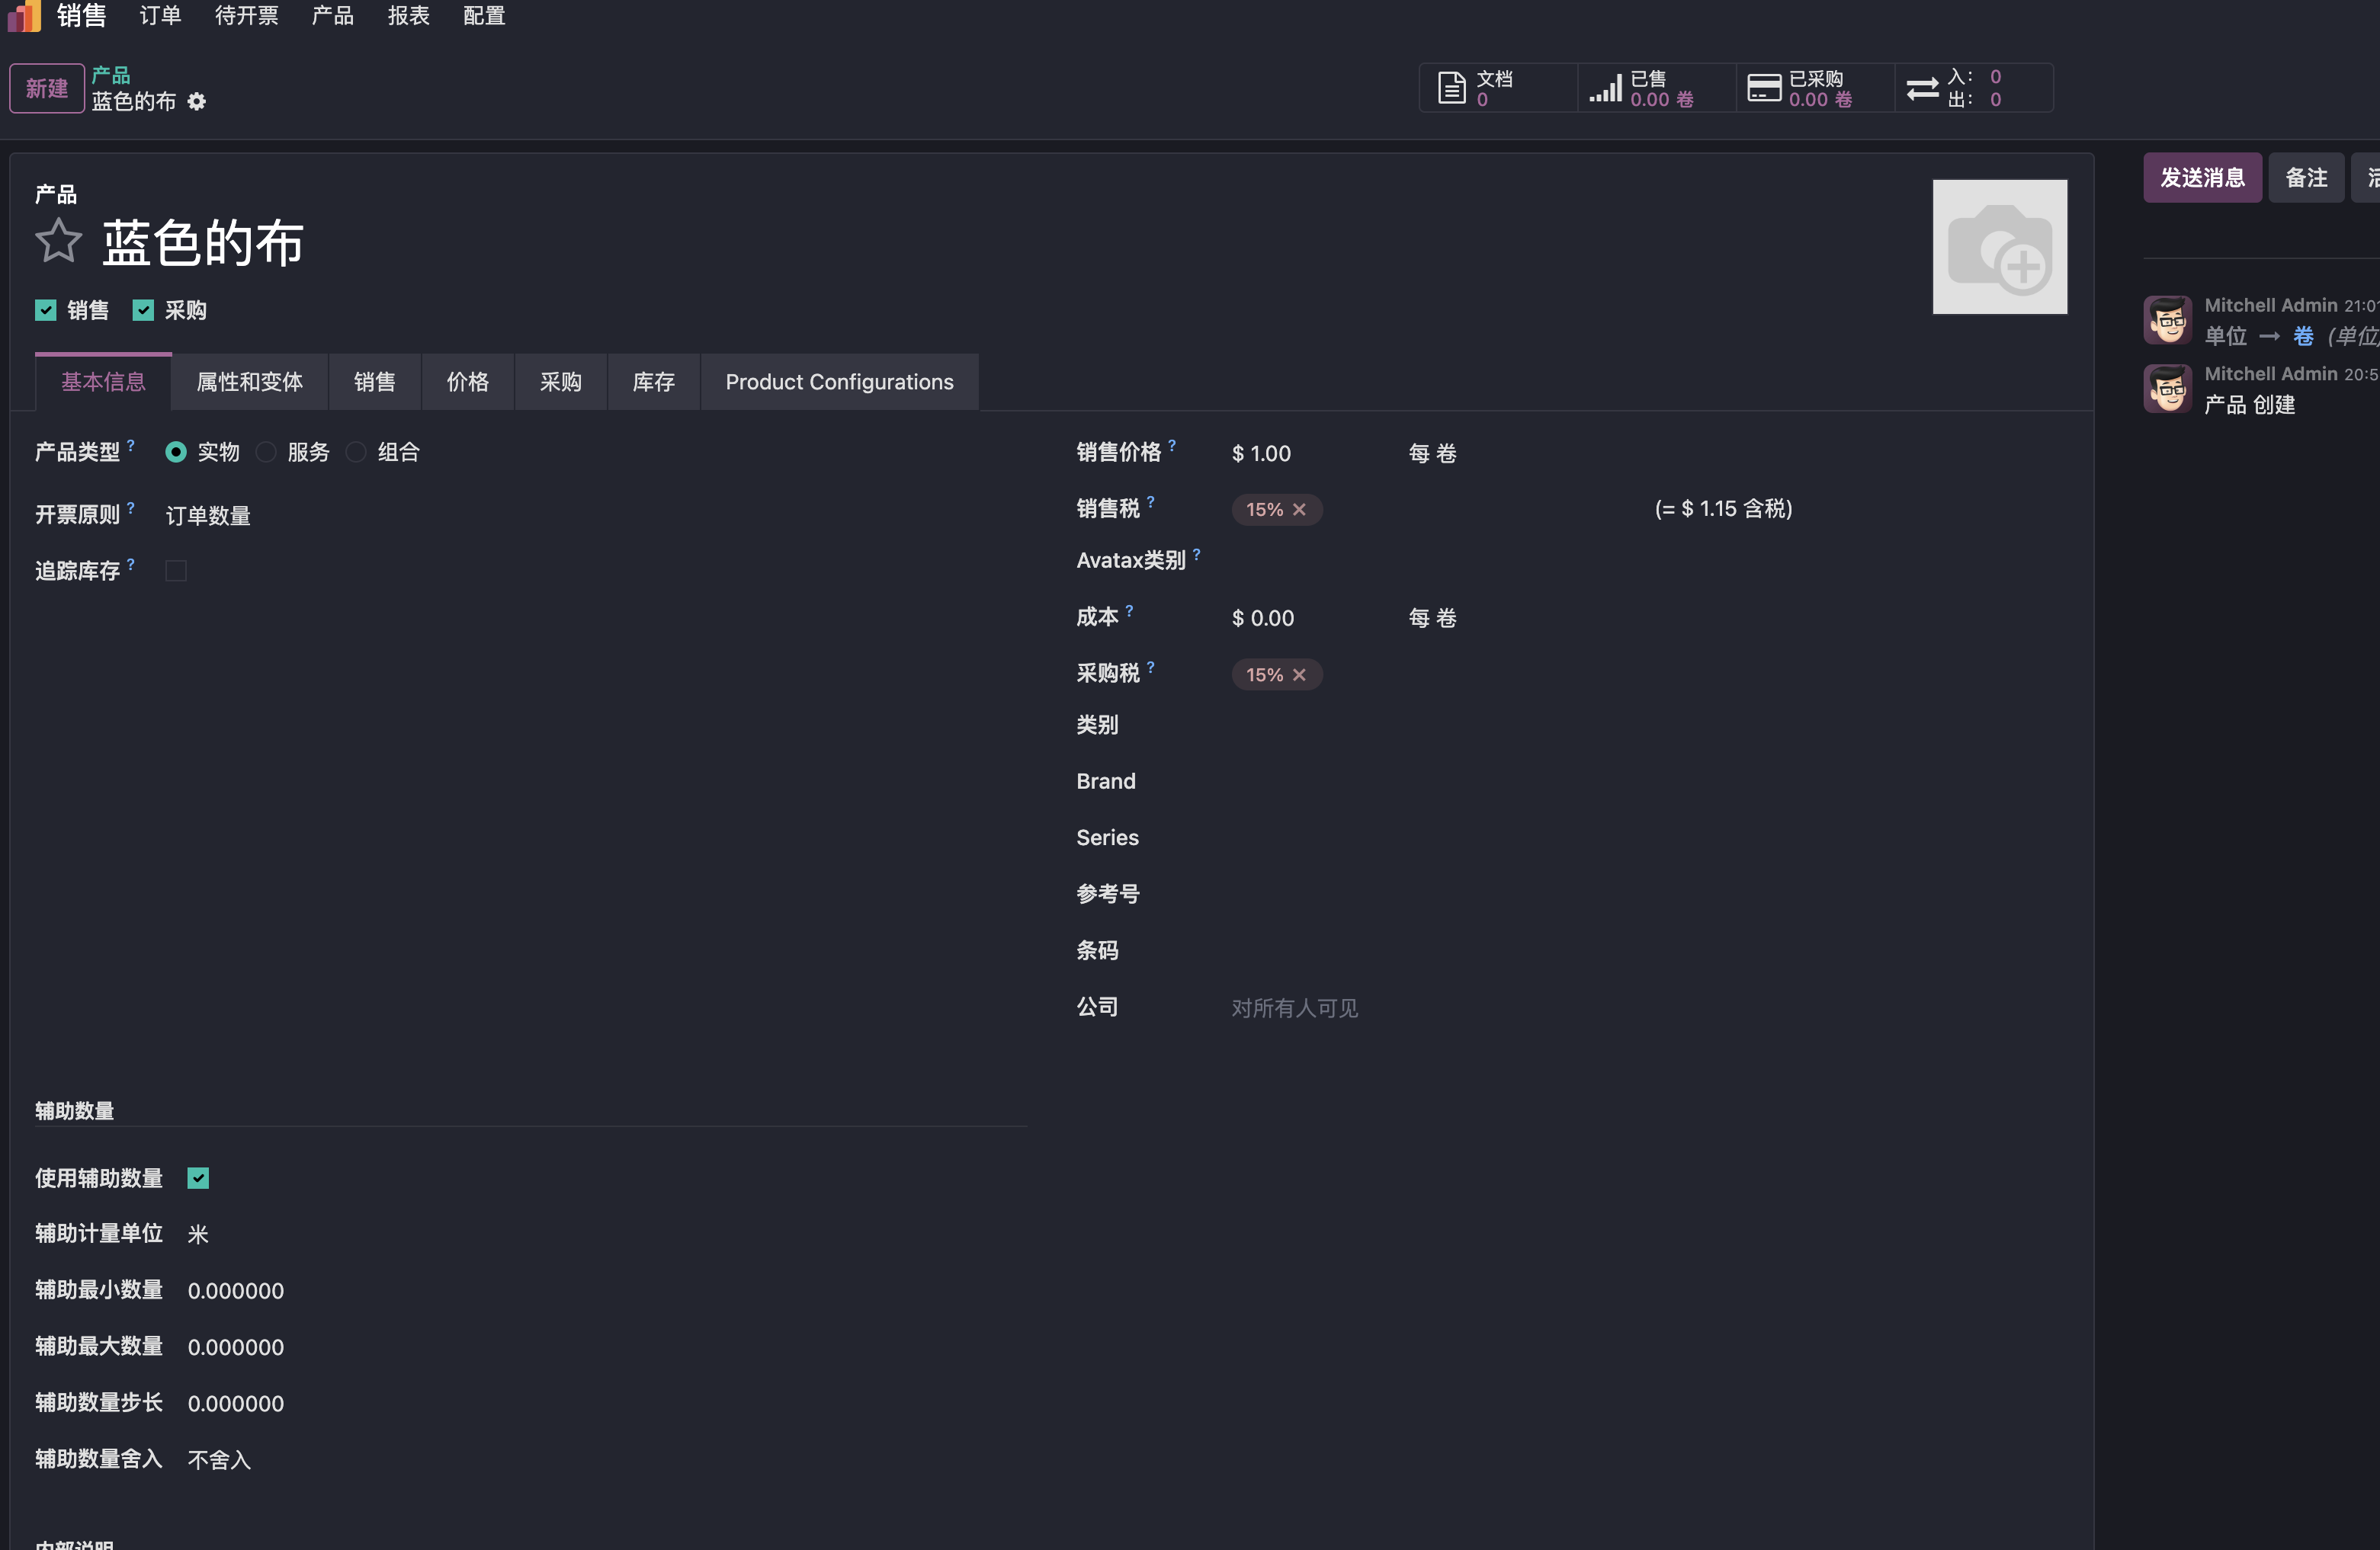Show help tooltip for 销售价格
The height and width of the screenshot is (1550, 2380).
point(1172,446)
